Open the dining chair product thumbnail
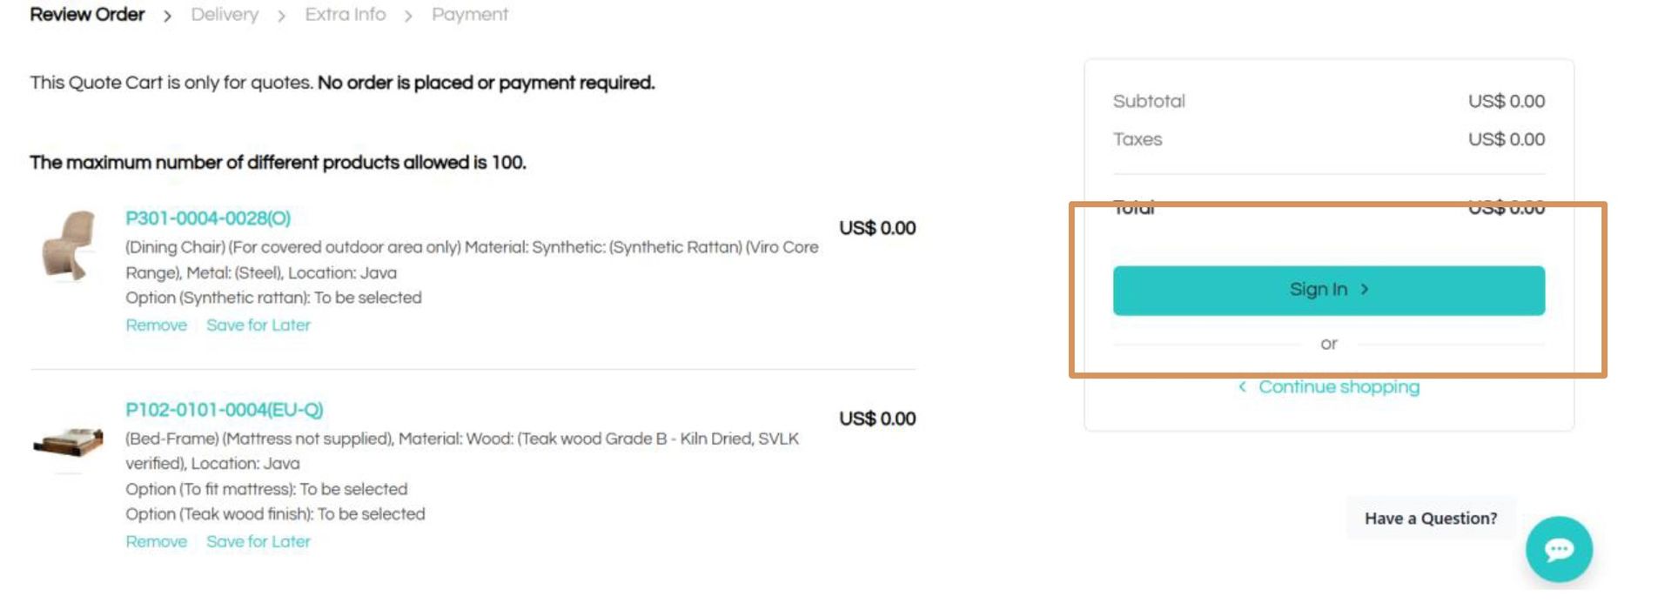 [x=69, y=245]
